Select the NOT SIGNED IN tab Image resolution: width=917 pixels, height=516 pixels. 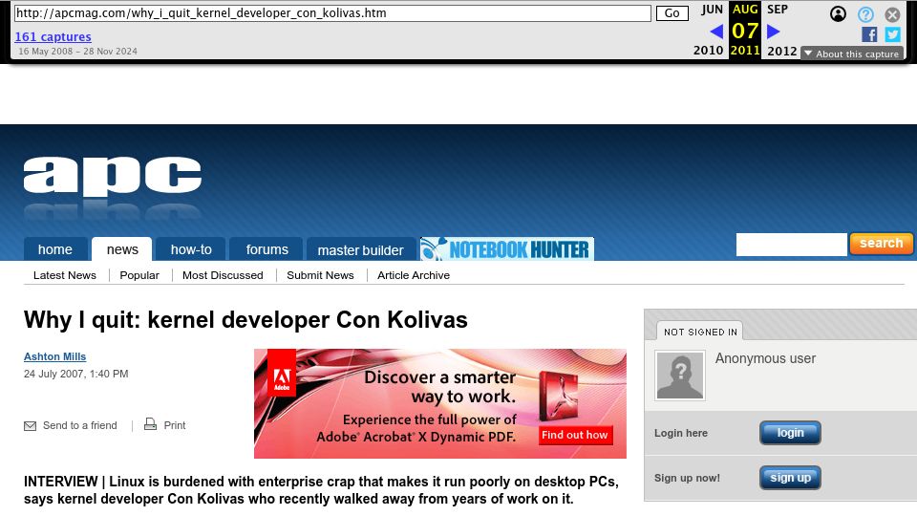tap(700, 332)
